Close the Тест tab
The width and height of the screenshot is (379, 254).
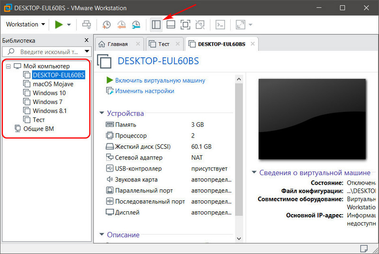[178, 44]
